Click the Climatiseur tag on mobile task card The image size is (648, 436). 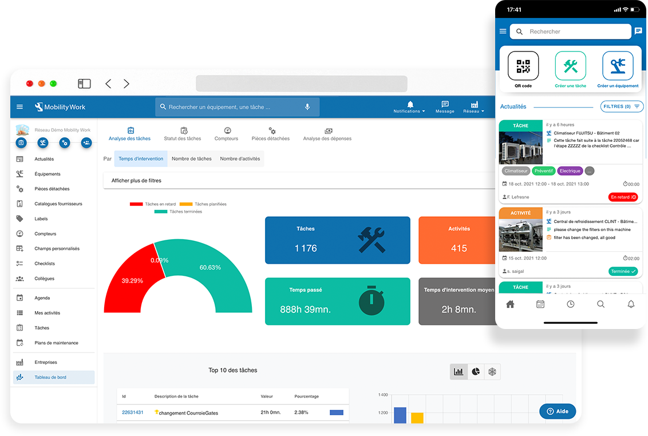coord(516,171)
